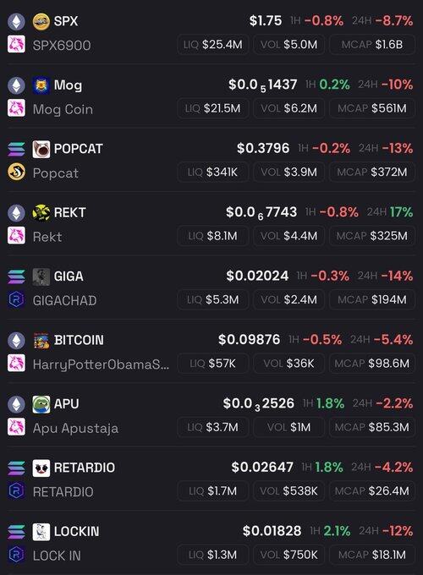Click the Mog Coin volume $6.2M pill

288,108
